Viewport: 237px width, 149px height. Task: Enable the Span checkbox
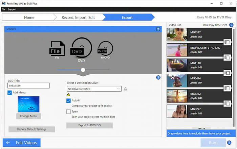tap(69, 111)
